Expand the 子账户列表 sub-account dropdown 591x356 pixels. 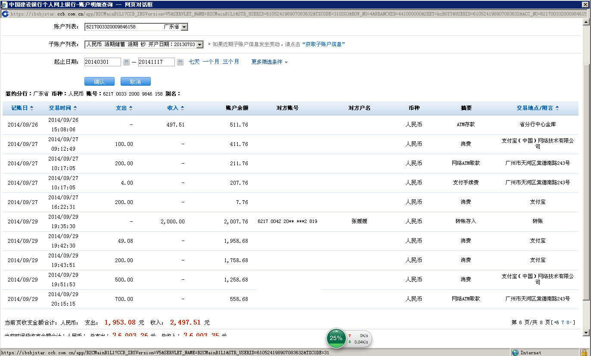199,44
